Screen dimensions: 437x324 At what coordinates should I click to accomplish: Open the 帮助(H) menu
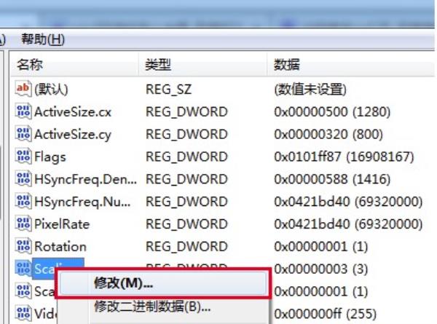[43, 39]
